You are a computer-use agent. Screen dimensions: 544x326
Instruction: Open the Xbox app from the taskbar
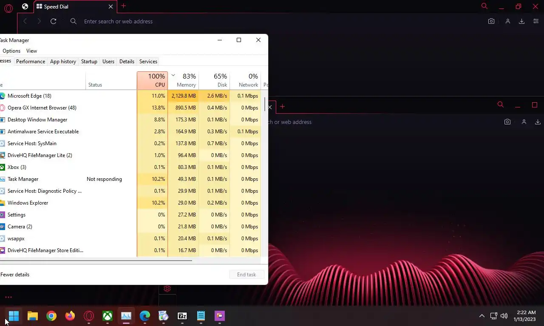coord(108,316)
